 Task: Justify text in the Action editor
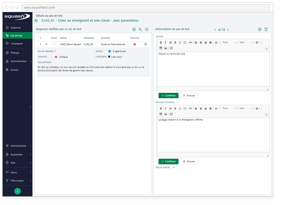[x=210, y=43]
